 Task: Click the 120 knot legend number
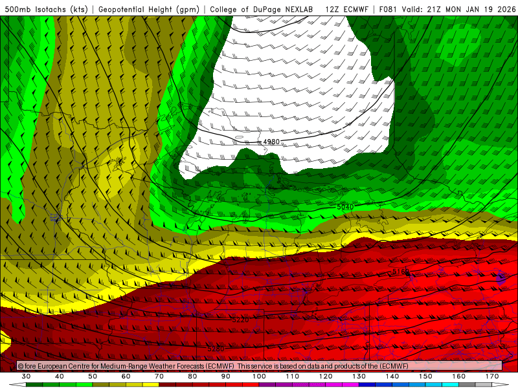pos(326,376)
